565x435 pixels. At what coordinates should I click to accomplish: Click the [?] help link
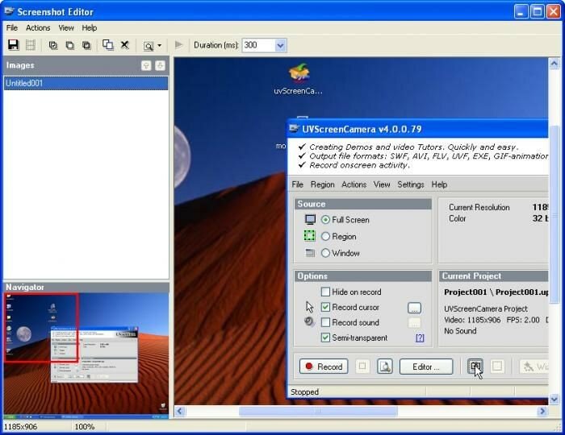coord(420,338)
